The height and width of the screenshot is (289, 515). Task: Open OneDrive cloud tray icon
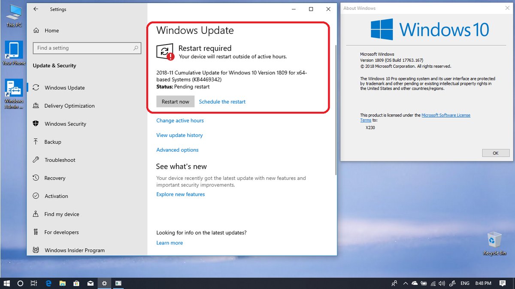pos(415,283)
